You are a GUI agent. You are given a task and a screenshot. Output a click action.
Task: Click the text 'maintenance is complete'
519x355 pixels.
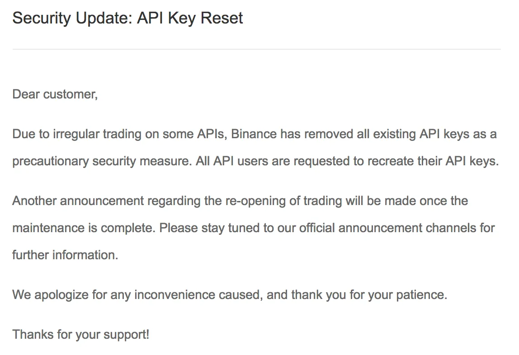click(83, 228)
